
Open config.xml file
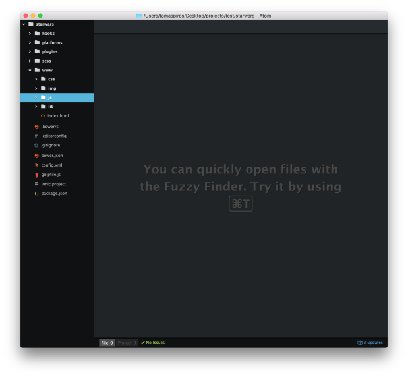(52, 165)
